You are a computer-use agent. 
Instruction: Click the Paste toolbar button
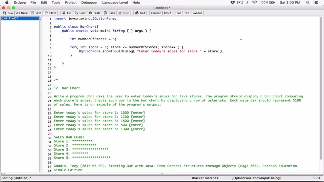(x=95, y=13)
